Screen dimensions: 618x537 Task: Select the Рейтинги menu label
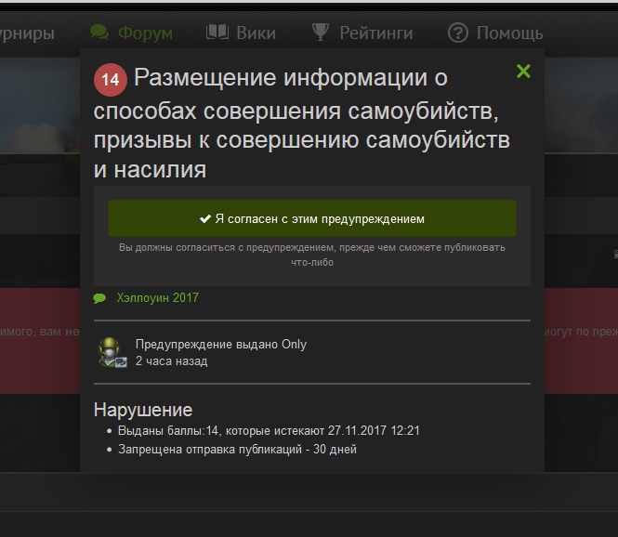(376, 33)
